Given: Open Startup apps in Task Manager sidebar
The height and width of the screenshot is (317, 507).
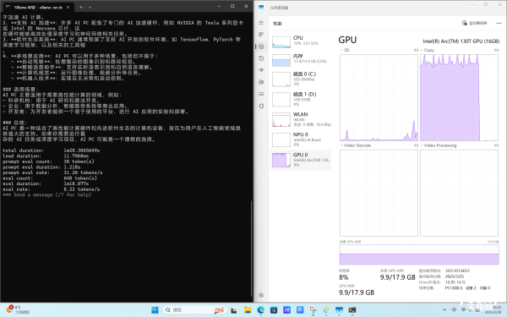Looking at the screenshot, I should pyautogui.click(x=261, y=70).
